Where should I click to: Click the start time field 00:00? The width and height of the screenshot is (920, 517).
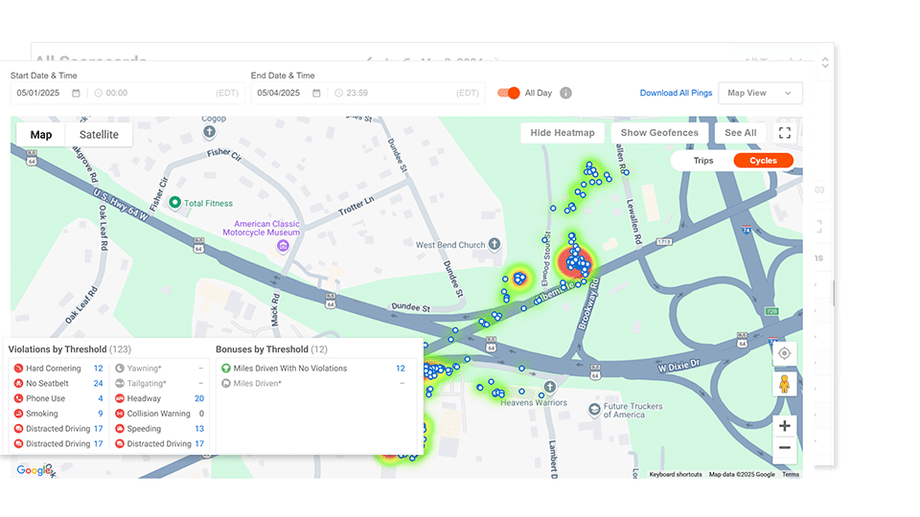point(117,93)
